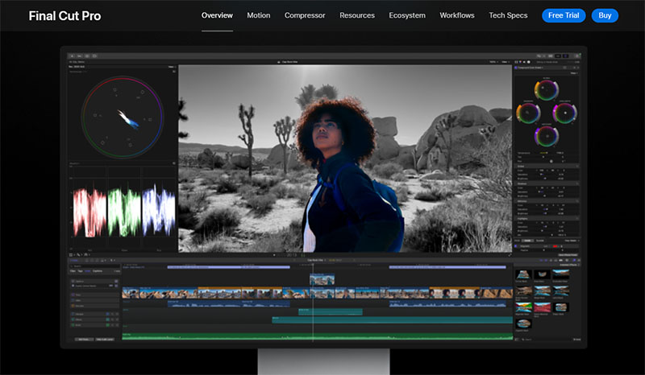Open the Resources menu item
645x375 pixels.
[357, 15]
